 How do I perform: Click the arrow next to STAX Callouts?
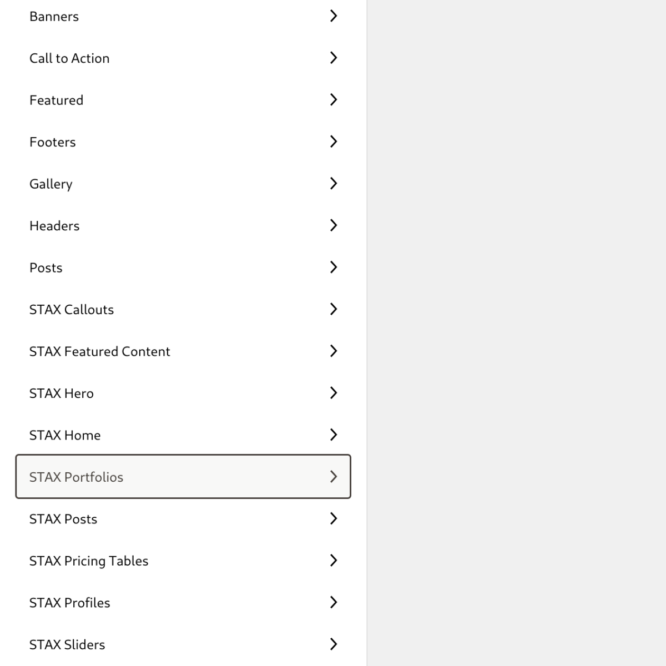[x=333, y=309]
